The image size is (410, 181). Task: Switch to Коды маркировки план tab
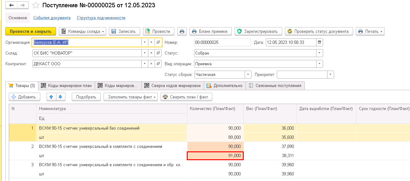tap(66, 85)
